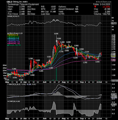Viewport: 118px width, 120px height.
Task: Click the 1.098 price annotation
Action: pyautogui.click(x=32, y=75)
